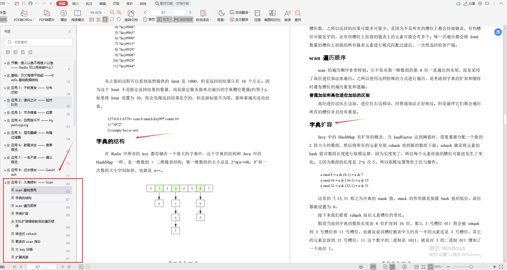Switch to the 插入 ribbon tab
Screen dimensions: 507x270
tap(75, 4)
